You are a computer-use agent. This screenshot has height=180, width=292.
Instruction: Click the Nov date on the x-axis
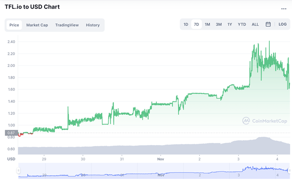pyautogui.click(x=161, y=159)
